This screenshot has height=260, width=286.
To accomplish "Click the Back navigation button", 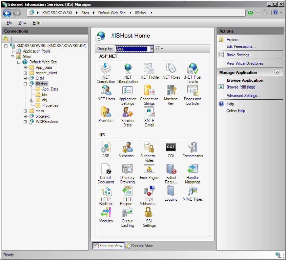I will (7, 13).
